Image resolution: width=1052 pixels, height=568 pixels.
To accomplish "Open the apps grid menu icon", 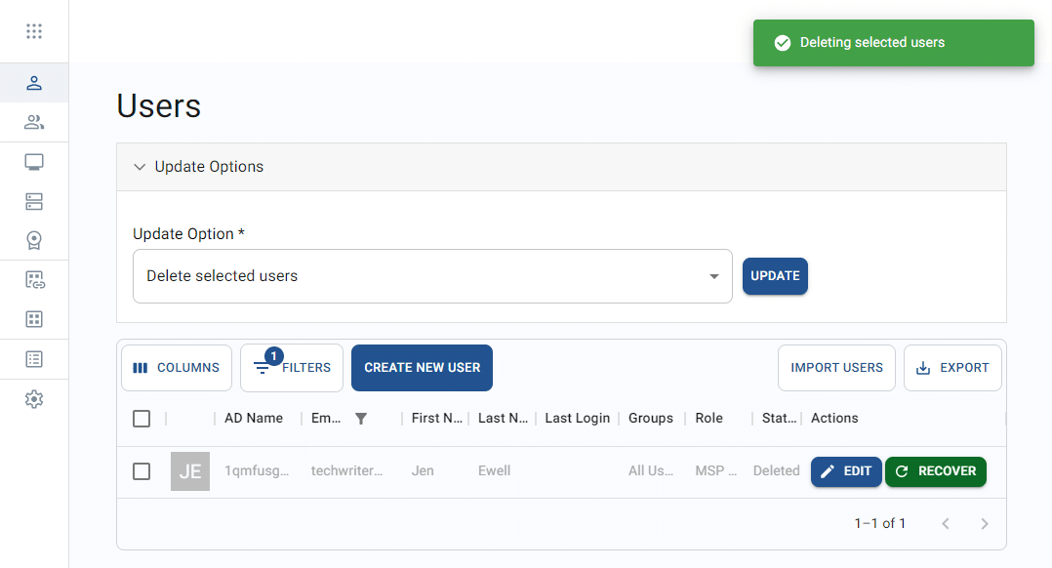I will tap(34, 31).
